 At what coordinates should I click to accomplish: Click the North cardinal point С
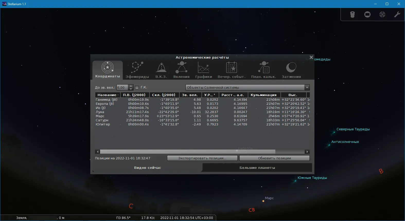click(131, 206)
